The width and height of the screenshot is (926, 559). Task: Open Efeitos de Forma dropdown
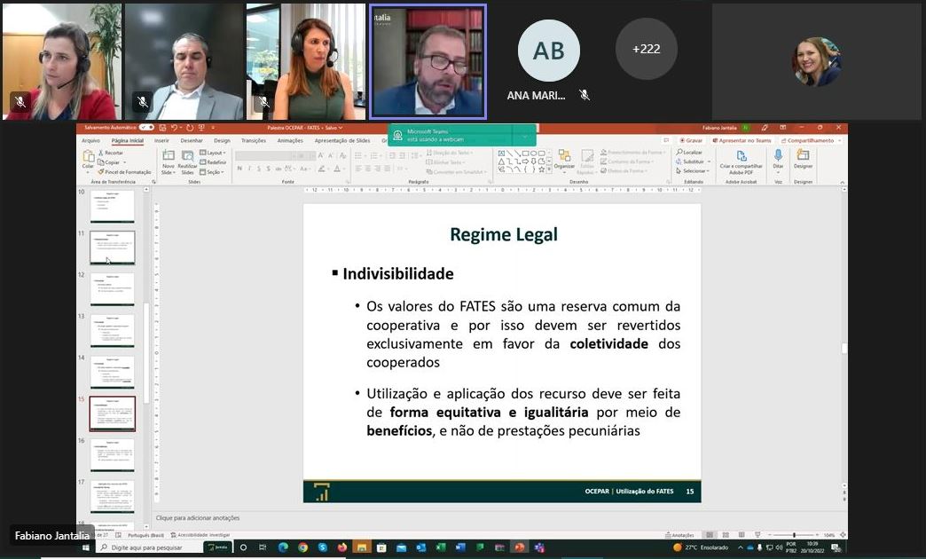pos(624,170)
